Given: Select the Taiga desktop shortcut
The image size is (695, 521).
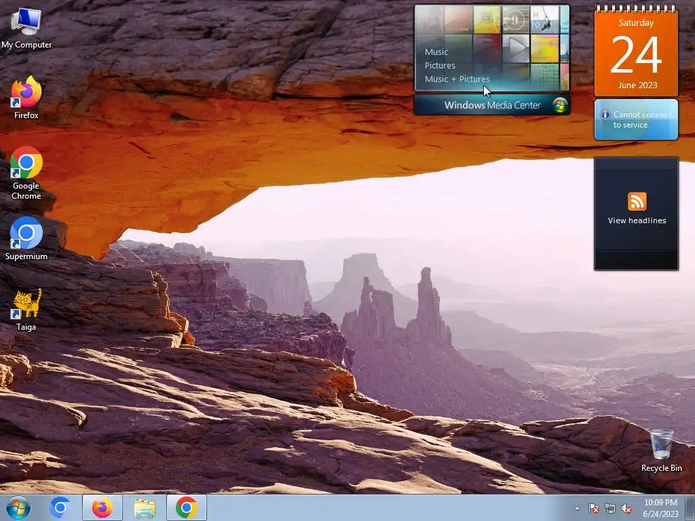Looking at the screenshot, I should coord(26,309).
